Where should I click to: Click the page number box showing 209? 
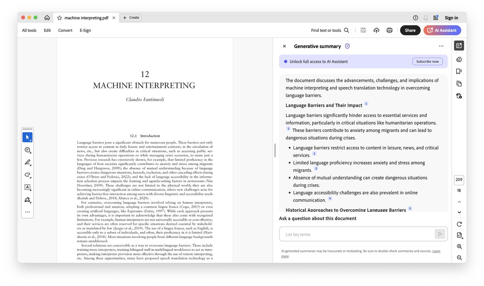click(459, 180)
